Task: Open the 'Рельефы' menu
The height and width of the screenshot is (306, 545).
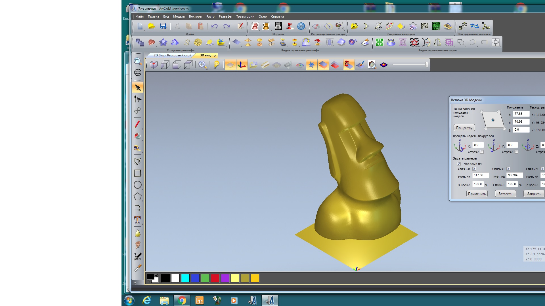Action: tap(225, 16)
